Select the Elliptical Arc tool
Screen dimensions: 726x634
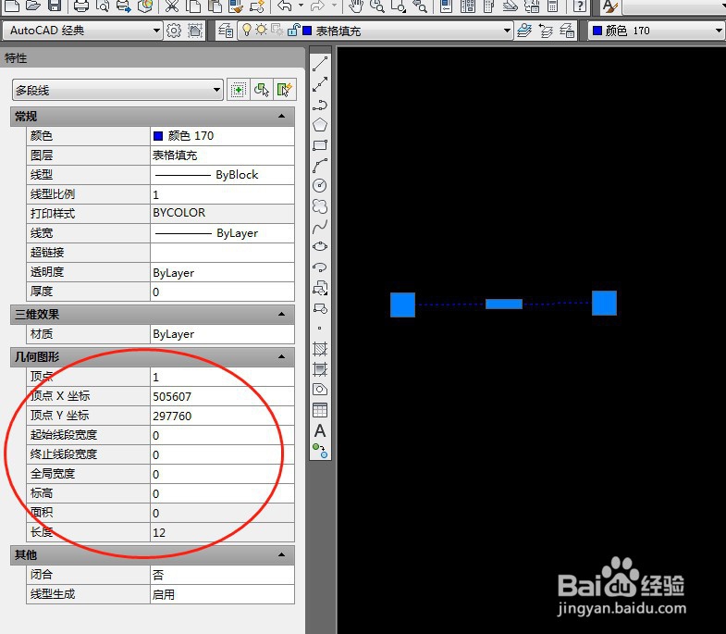click(x=320, y=267)
